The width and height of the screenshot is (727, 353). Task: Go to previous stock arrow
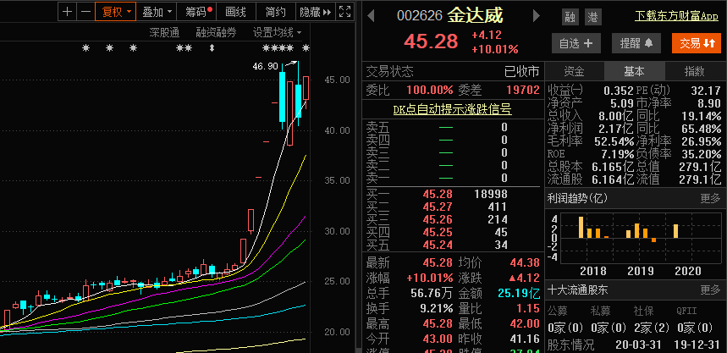click(x=371, y=16)
